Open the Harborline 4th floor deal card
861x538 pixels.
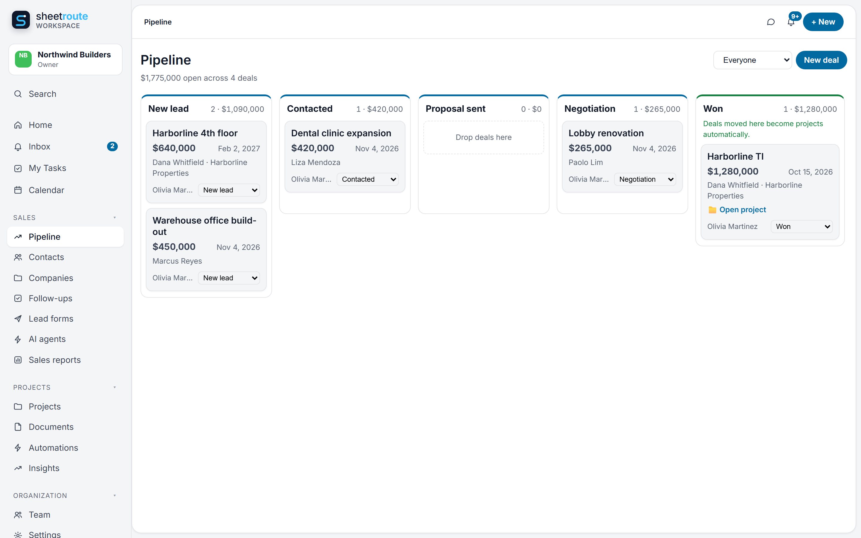[x=206, y=162]
